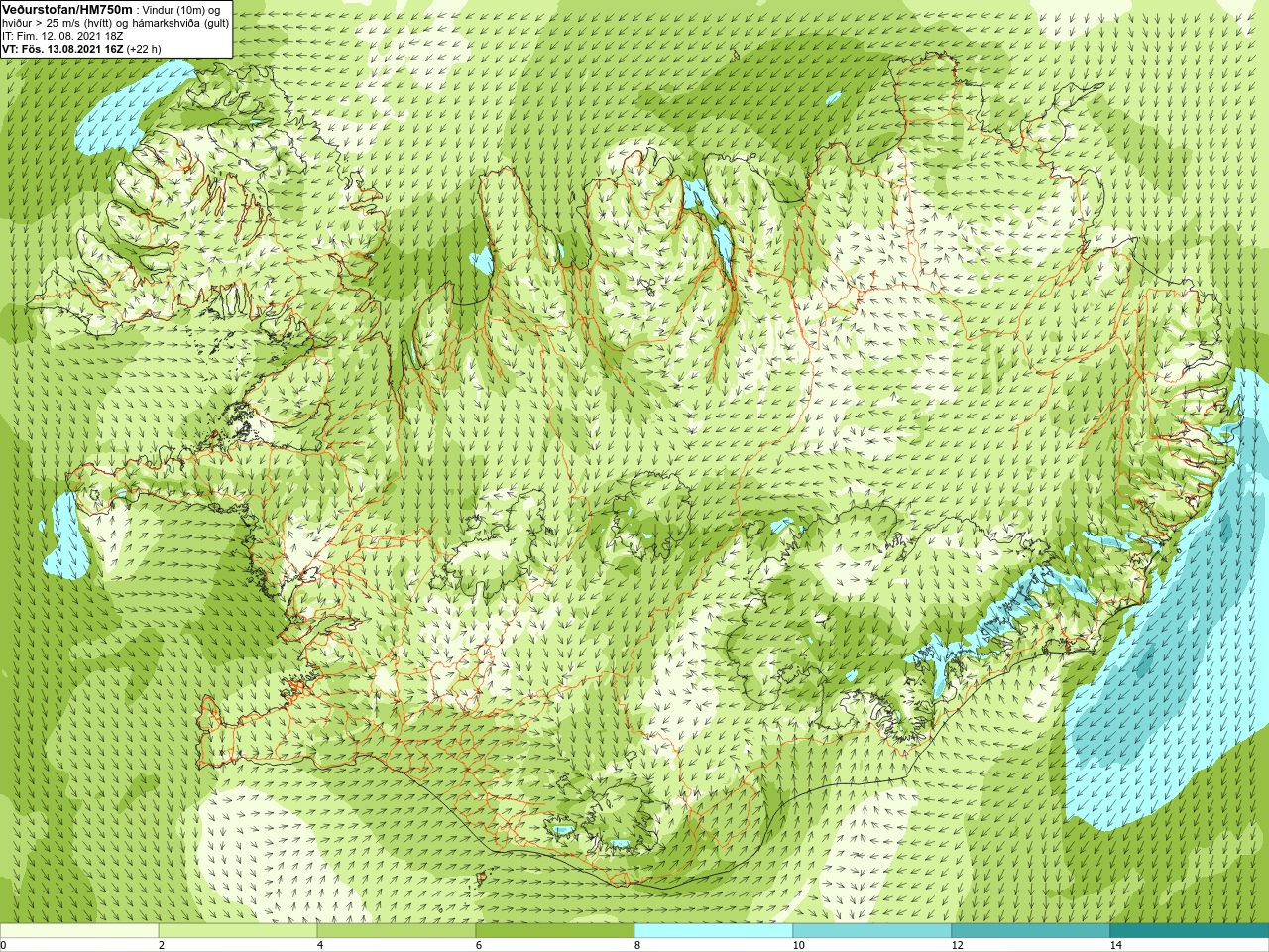The width and height of the screenshot is (1269, 952).
Task: Click the legend tick label '14'
Action: click(x=1115, y=945)
